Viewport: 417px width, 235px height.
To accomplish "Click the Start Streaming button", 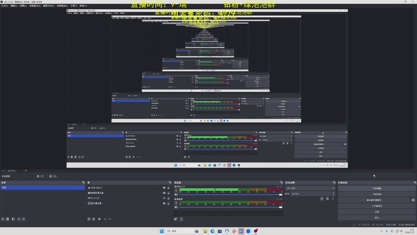I will (376, 188).
